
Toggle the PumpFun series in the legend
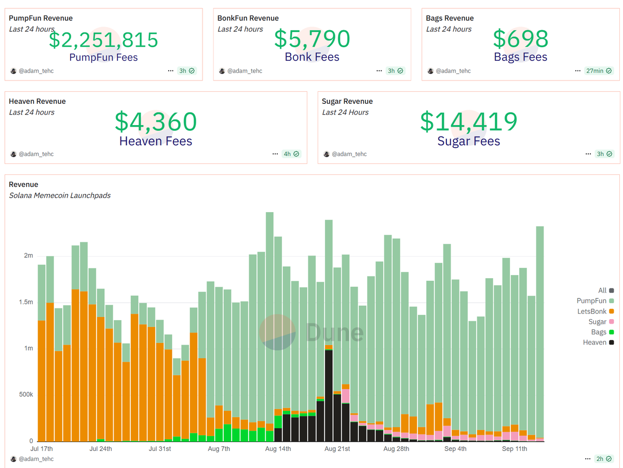[x=595, y=301]
